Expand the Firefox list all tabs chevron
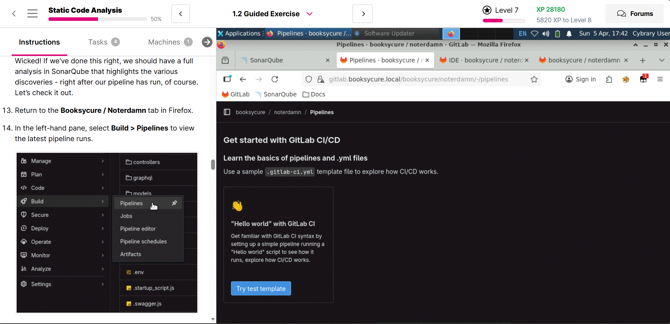The height and width of the screenshot is (324, 670). (x=662, y=60)
